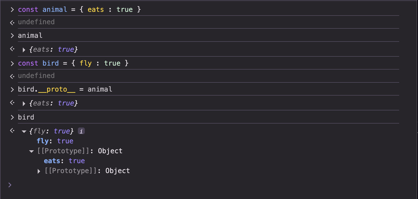The image size is (418, 199).
Task: Click the blue prompt chevron at the bottom
Action: click(10, 185)
